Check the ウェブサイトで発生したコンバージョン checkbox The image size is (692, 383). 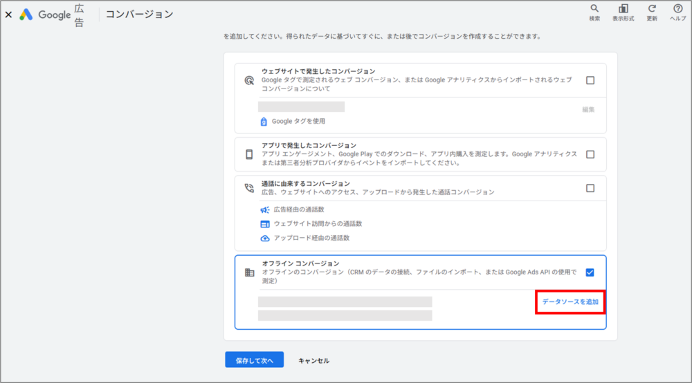click(590, 80)
